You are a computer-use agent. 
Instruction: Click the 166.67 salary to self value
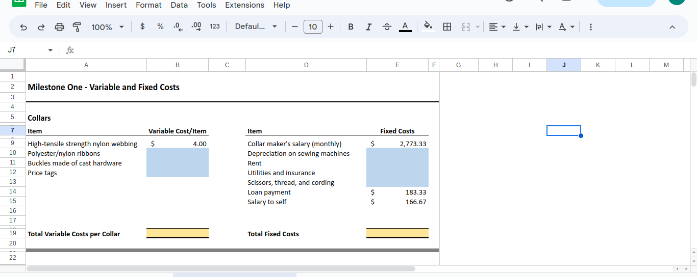(397, 202)
